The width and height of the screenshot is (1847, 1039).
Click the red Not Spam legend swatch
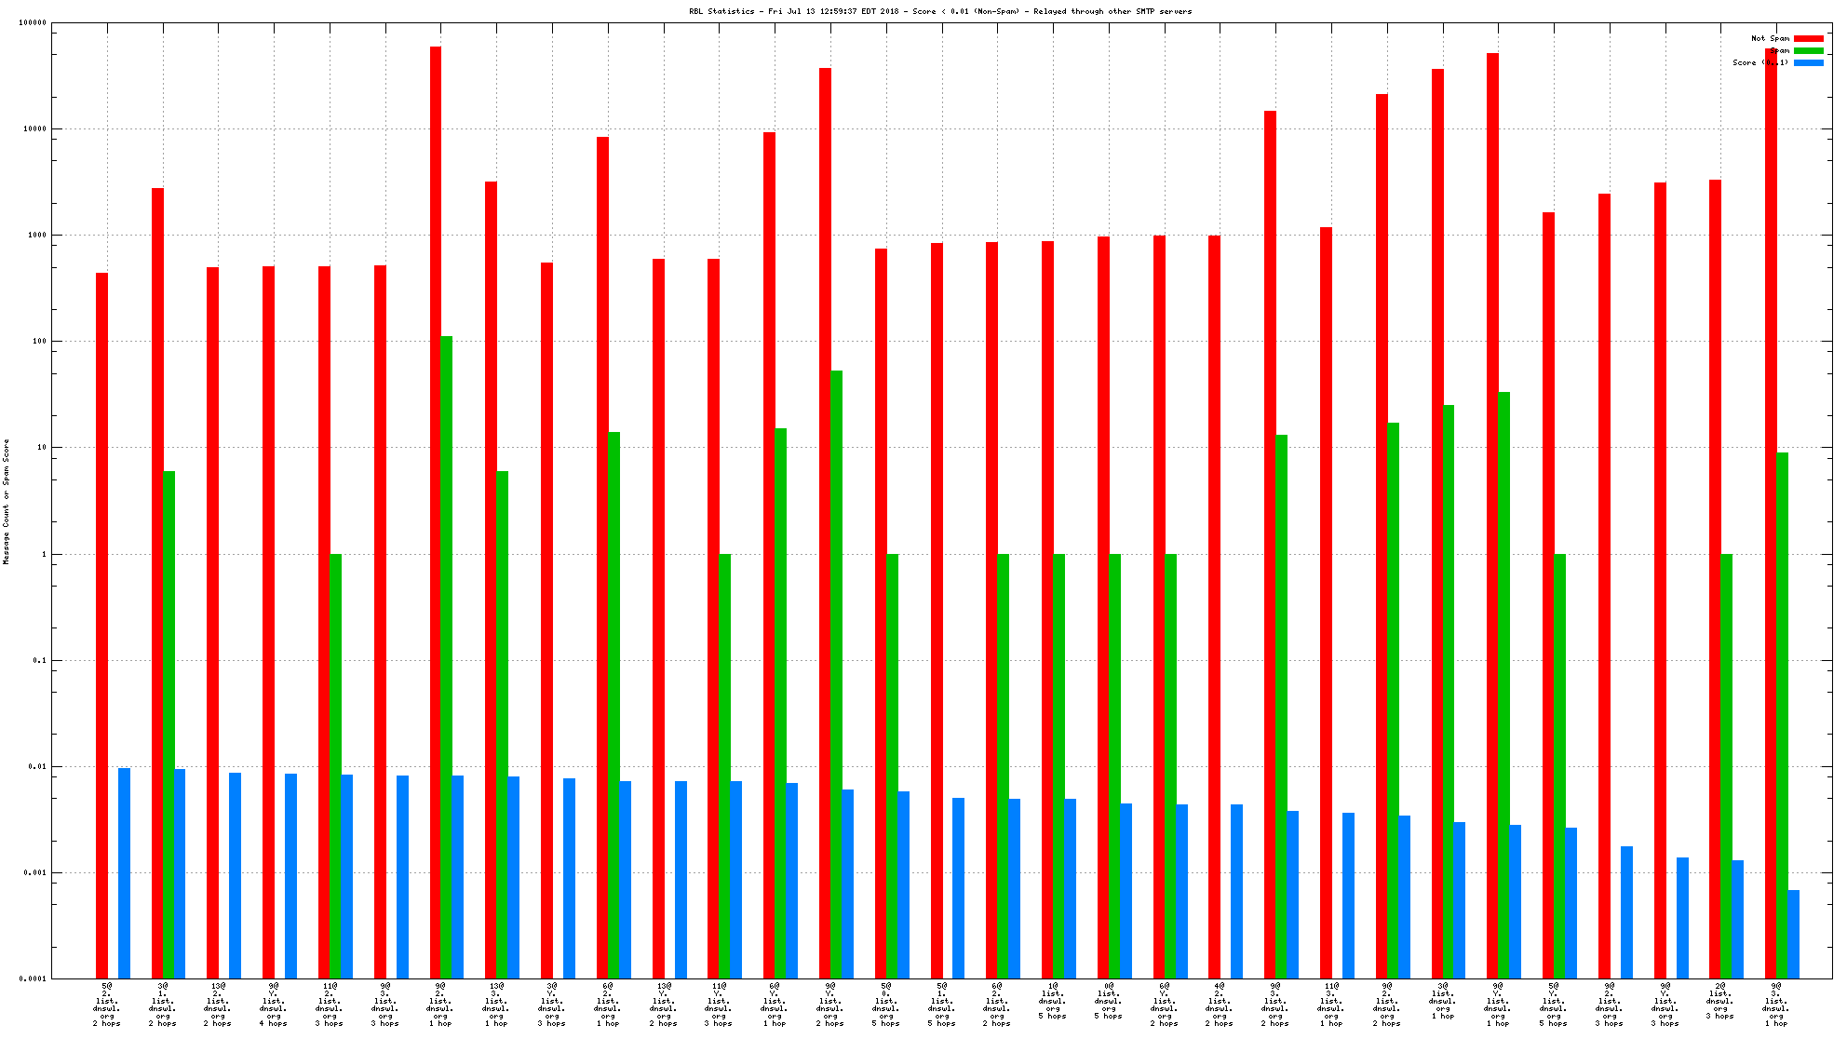[1808, 38]
